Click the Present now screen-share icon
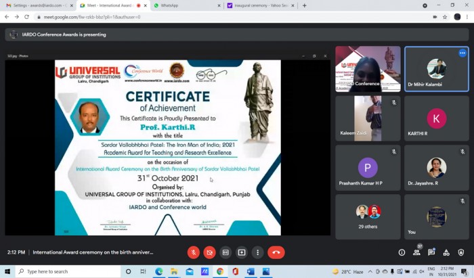This screenshot has height=278, width=474. coord(242,252)
